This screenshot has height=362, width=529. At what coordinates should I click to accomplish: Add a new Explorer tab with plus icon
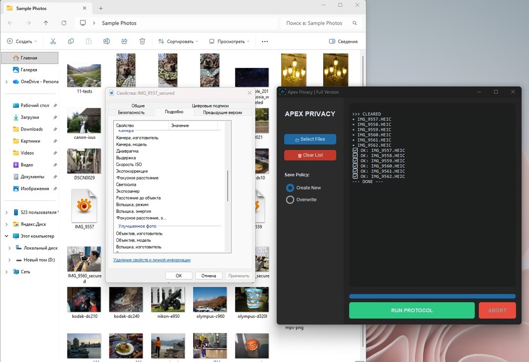[x=101, y=8]
